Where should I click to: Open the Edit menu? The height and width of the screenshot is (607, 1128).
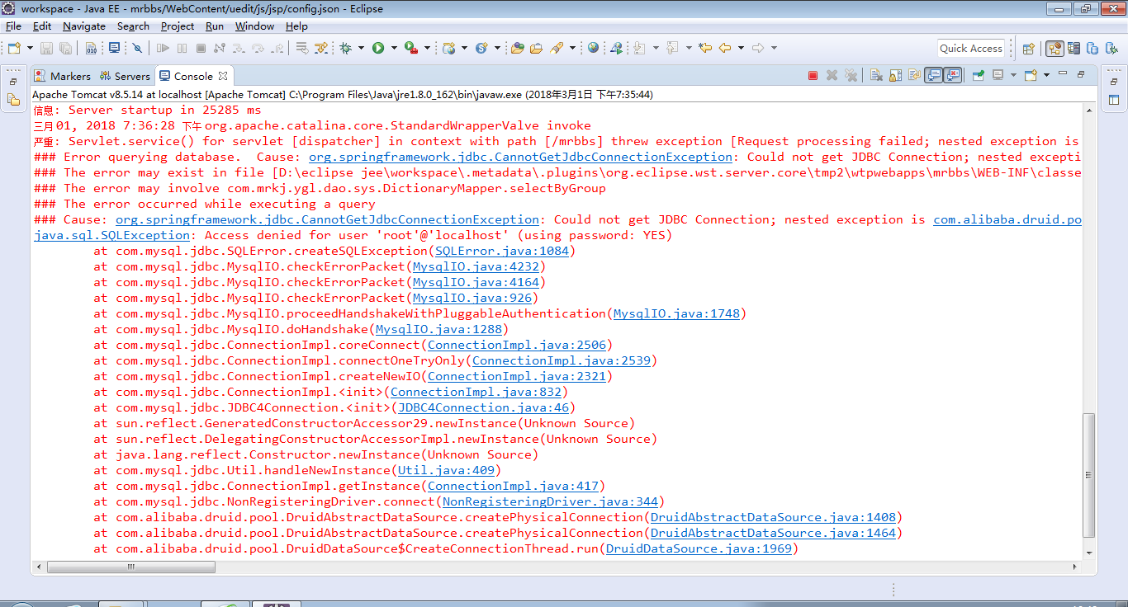pyautogui.click(x=42, y=26)
